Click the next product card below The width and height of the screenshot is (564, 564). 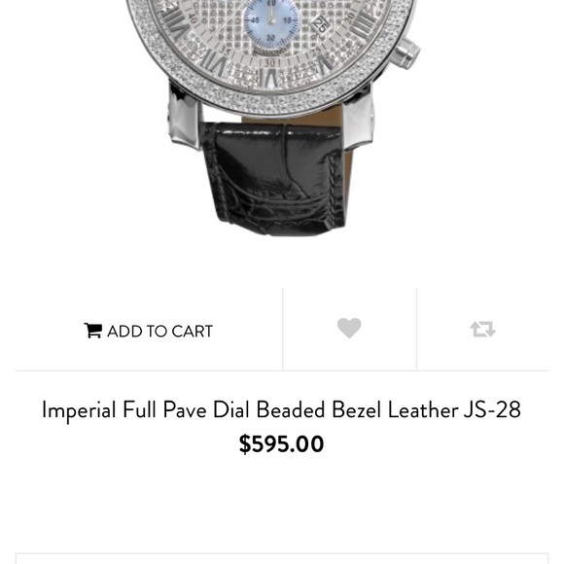pos(282,558)
